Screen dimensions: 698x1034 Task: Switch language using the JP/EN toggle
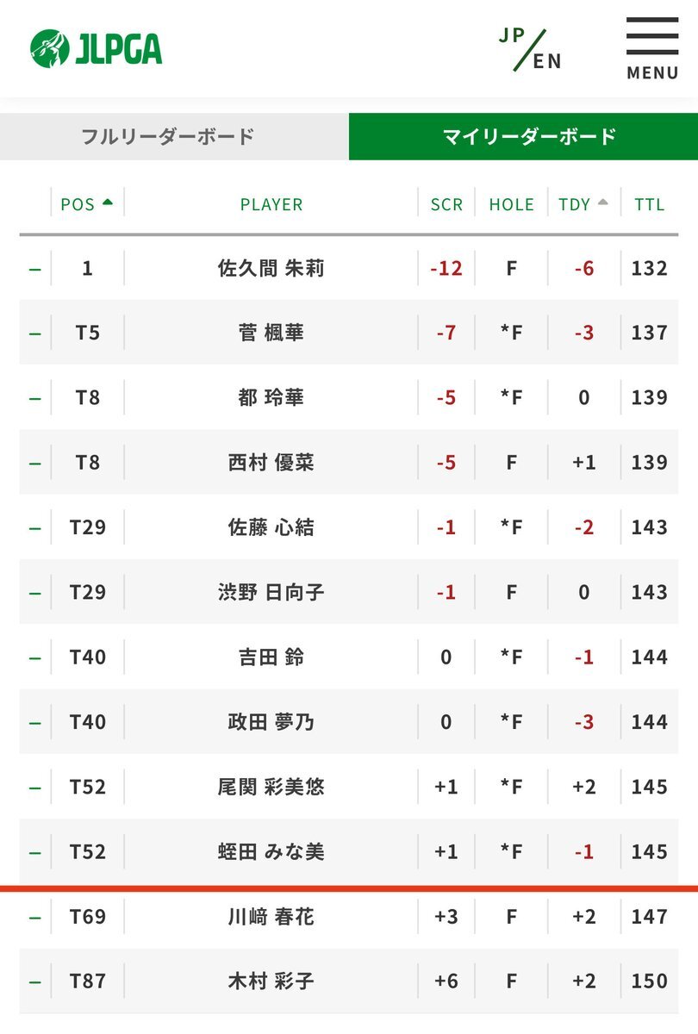(530, 49)
